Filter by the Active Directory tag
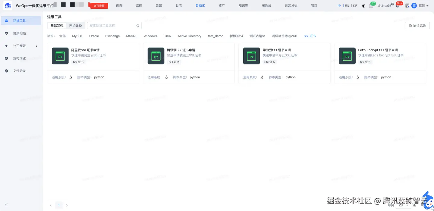 click(x=190, y=36)
